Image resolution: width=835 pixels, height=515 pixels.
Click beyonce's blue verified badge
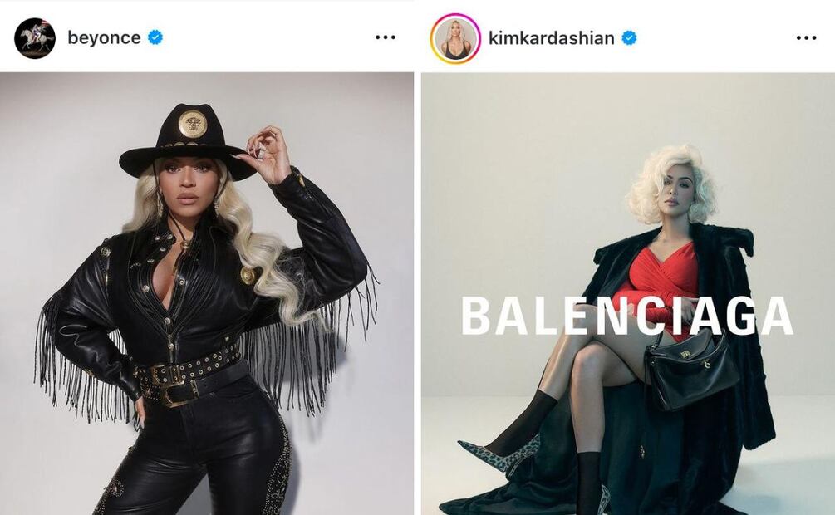tap(155, 38)
